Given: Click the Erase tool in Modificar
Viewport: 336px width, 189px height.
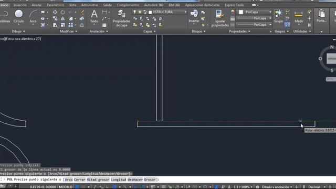Looking at the screenshot, I should pyautogui.click(x=82, y=12).
